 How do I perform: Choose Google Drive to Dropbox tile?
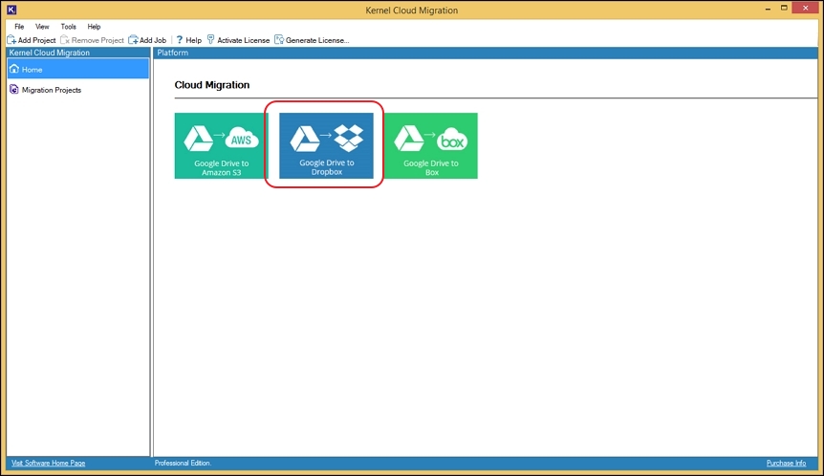(326, 145)
